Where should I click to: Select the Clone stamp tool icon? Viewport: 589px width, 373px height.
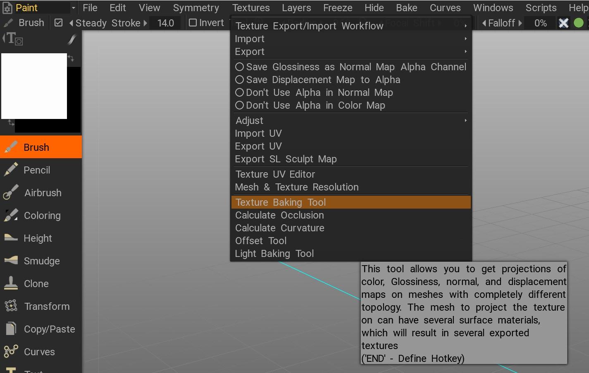click(11, 283)
